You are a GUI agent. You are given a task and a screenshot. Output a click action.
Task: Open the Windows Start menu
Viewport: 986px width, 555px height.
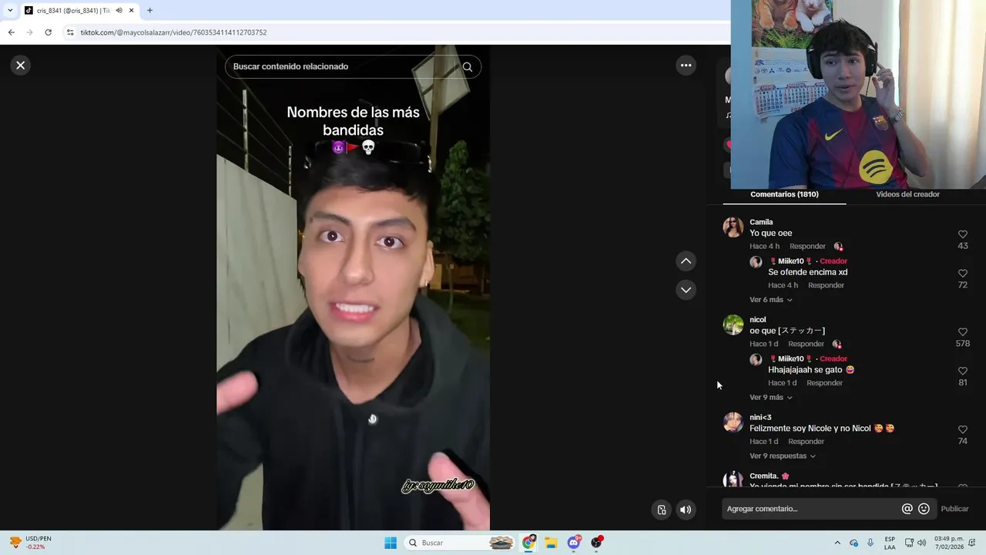tap(391, 543)
